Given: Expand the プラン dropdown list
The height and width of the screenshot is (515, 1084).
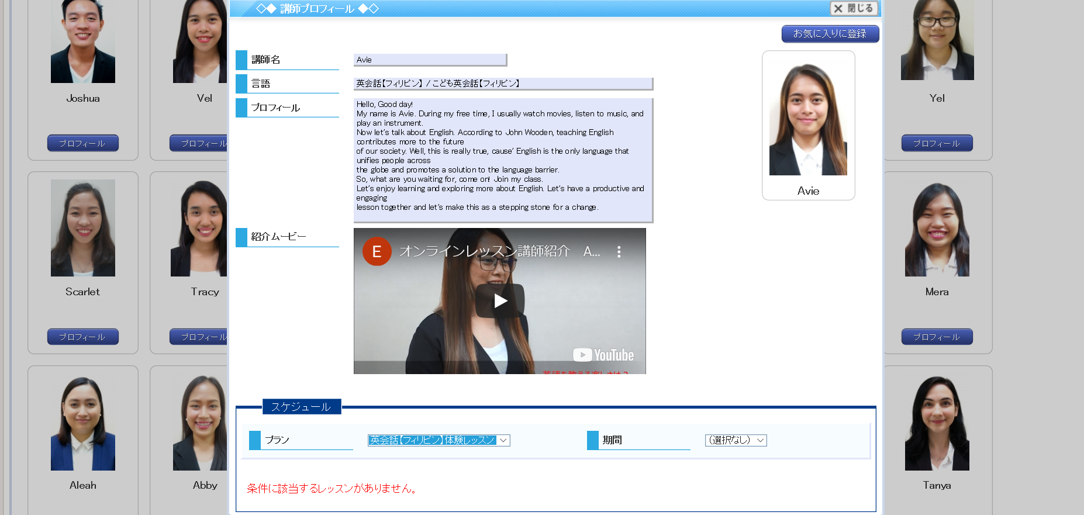Looking at the screenshot, I should [439, 440].
